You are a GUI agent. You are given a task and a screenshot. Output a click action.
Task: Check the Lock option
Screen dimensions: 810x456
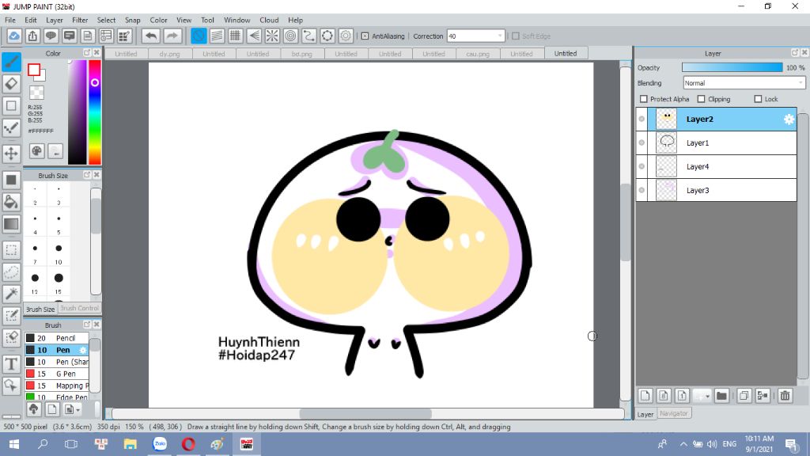pyautogui.click(x=758, y=99)
